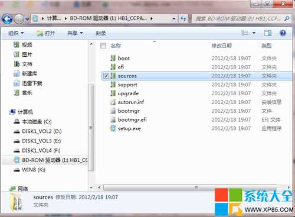Click the greyed Forward navigation arrow
Screen dimensions: 295x217
(19, 19)
